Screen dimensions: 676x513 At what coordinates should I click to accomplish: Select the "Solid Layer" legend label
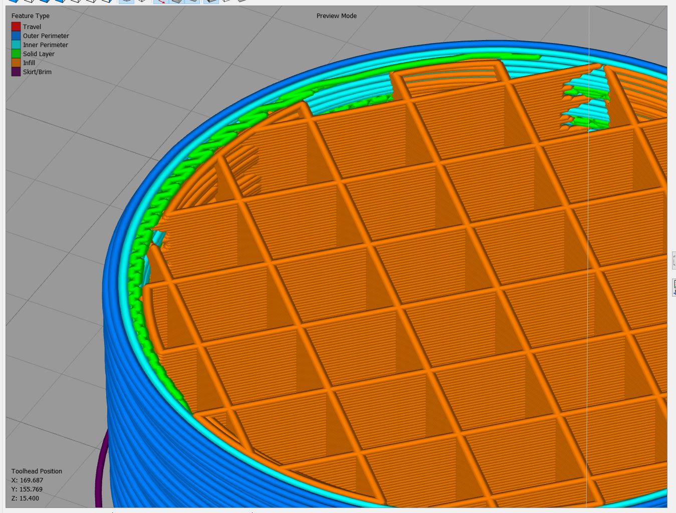(x=39, y=54)
